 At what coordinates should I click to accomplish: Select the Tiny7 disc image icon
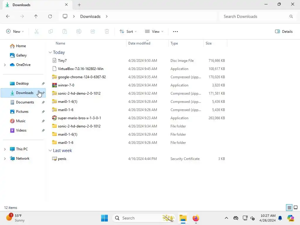54,60
